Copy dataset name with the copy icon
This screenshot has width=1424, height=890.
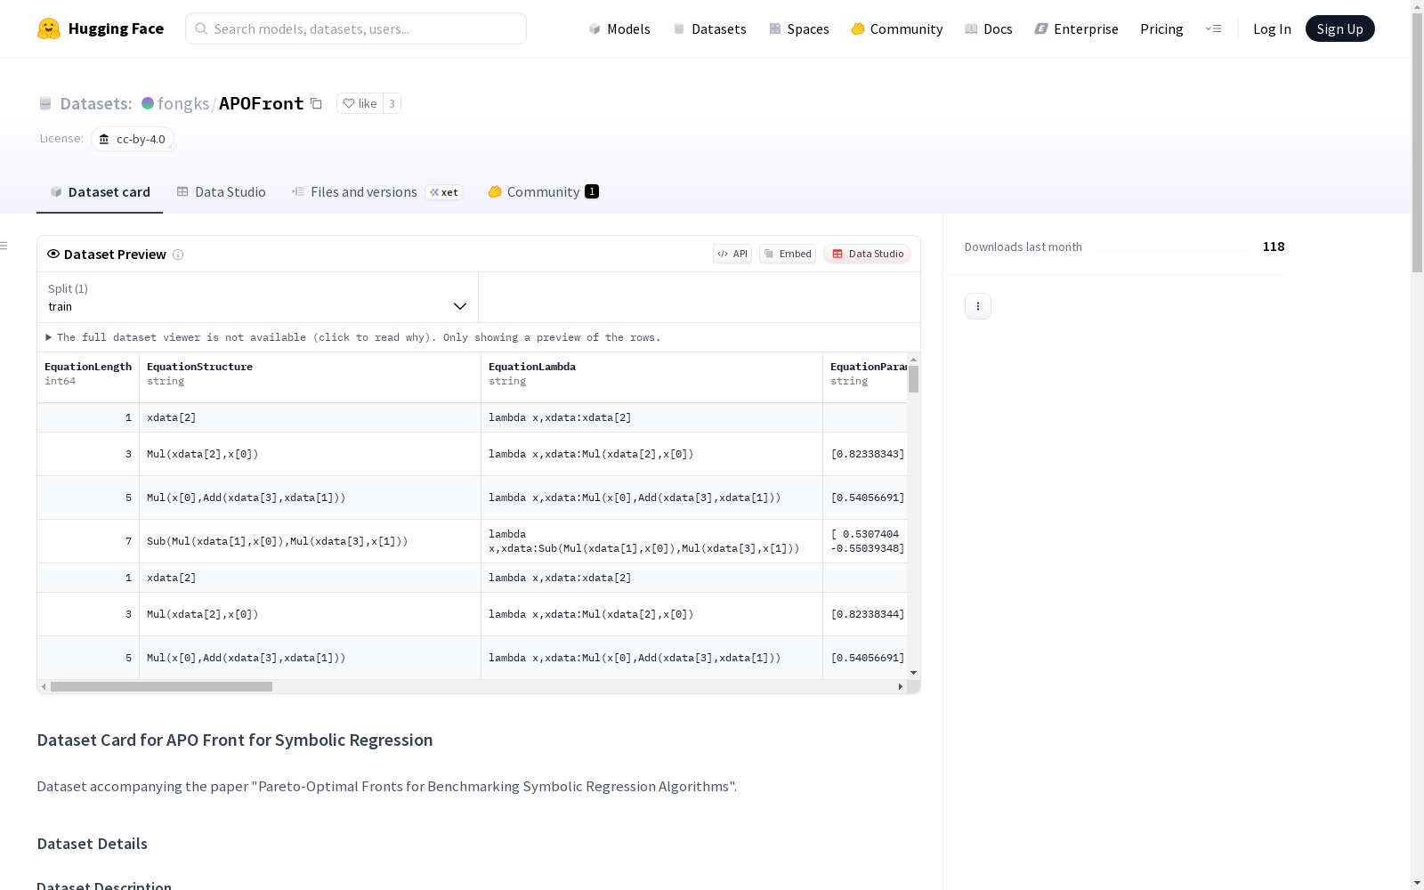coord(316,103)
